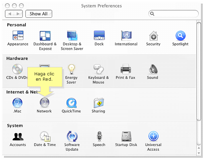Open the Dock preferences
This screenshot has height=159, width=204.
[x=99, y=36]
